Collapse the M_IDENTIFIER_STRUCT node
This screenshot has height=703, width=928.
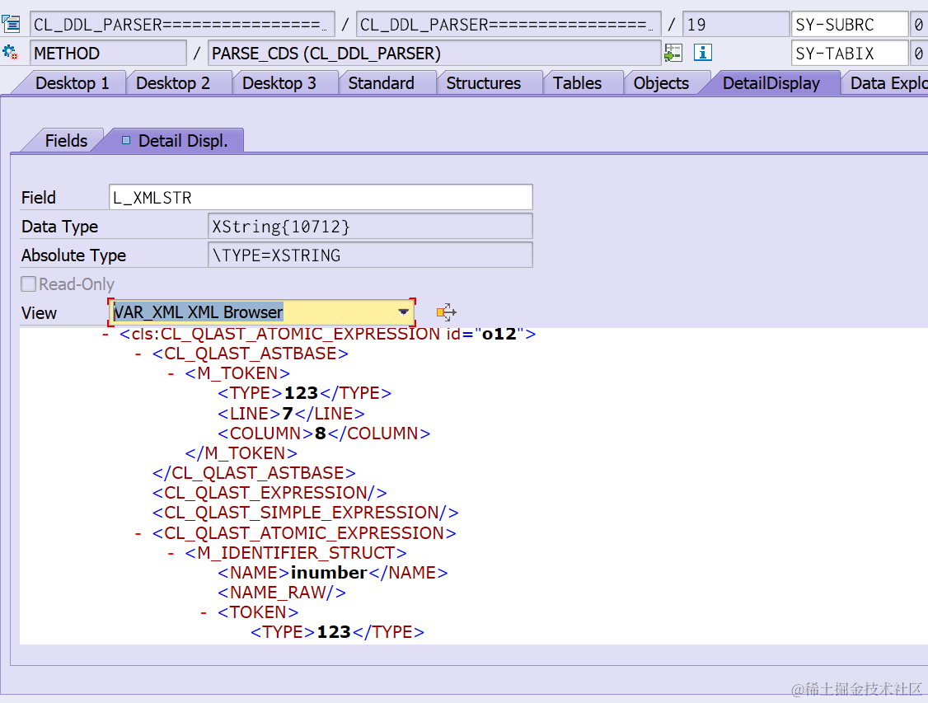point(171,553)
